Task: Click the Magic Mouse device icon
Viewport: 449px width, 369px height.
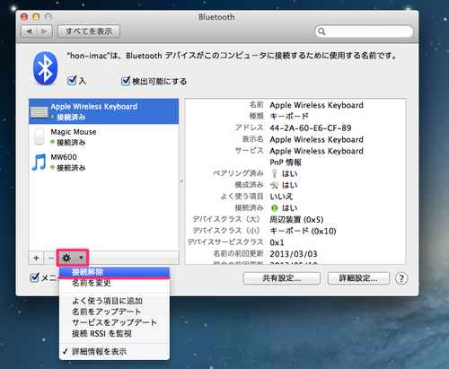Action: (x=40, y=136)
